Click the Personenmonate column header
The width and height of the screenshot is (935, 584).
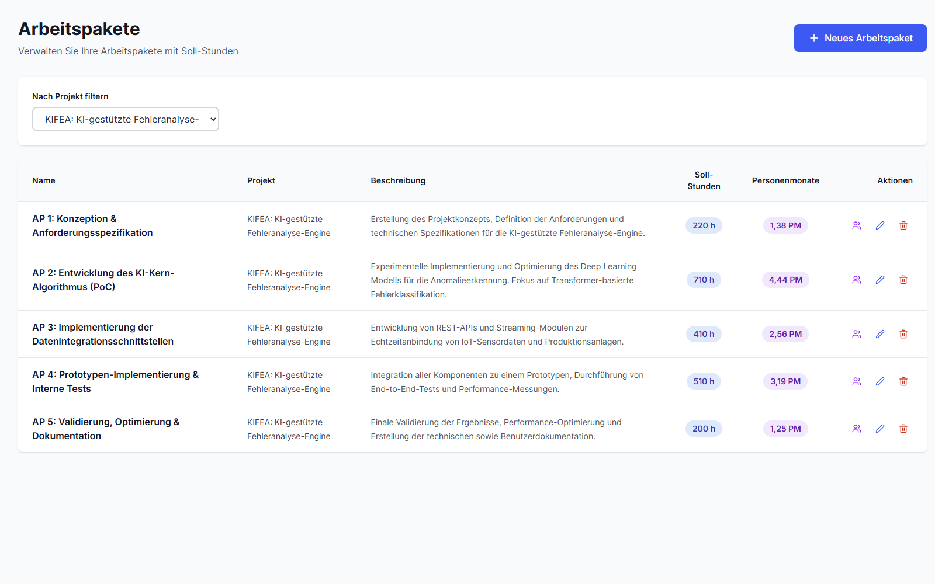click(x=785, y=180)
